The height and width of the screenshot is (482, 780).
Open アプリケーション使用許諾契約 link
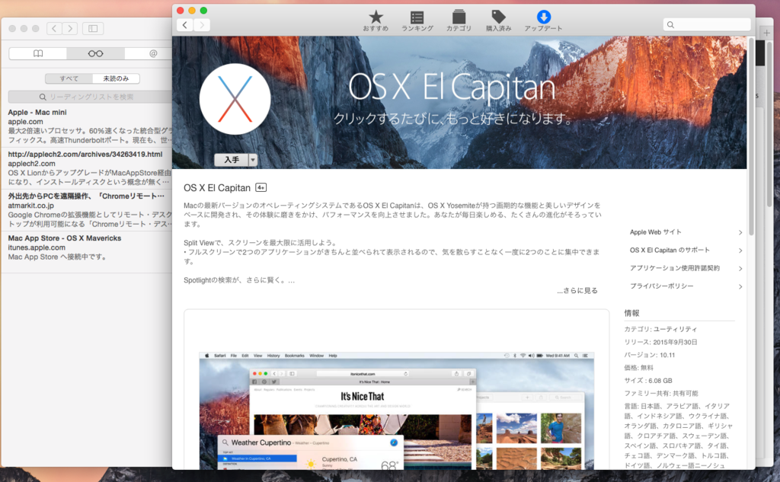pos(675,268)
